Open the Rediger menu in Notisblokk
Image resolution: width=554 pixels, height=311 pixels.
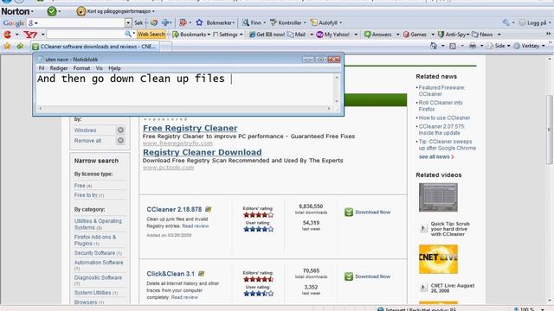(x=59, y=68)
